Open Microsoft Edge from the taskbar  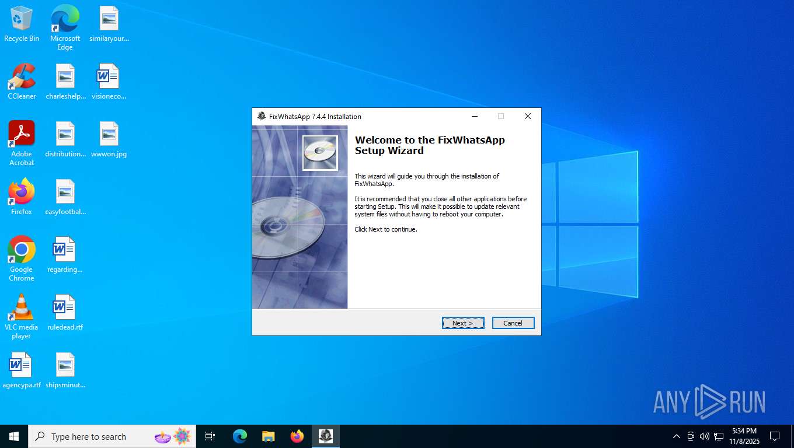(x=240, y=436)
